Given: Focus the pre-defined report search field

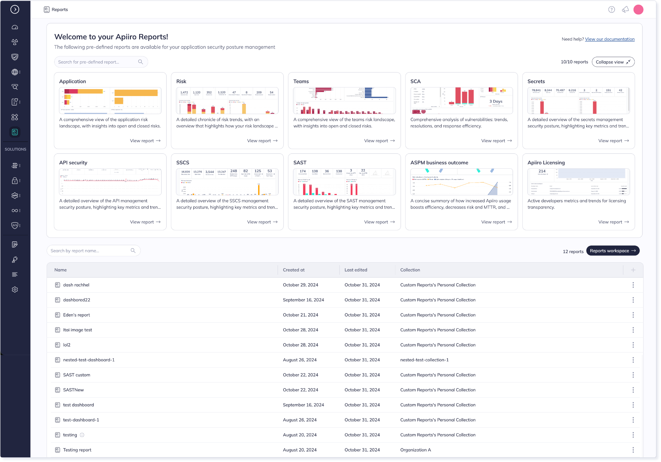Looking at the screenshot, I should pos(101,62).
